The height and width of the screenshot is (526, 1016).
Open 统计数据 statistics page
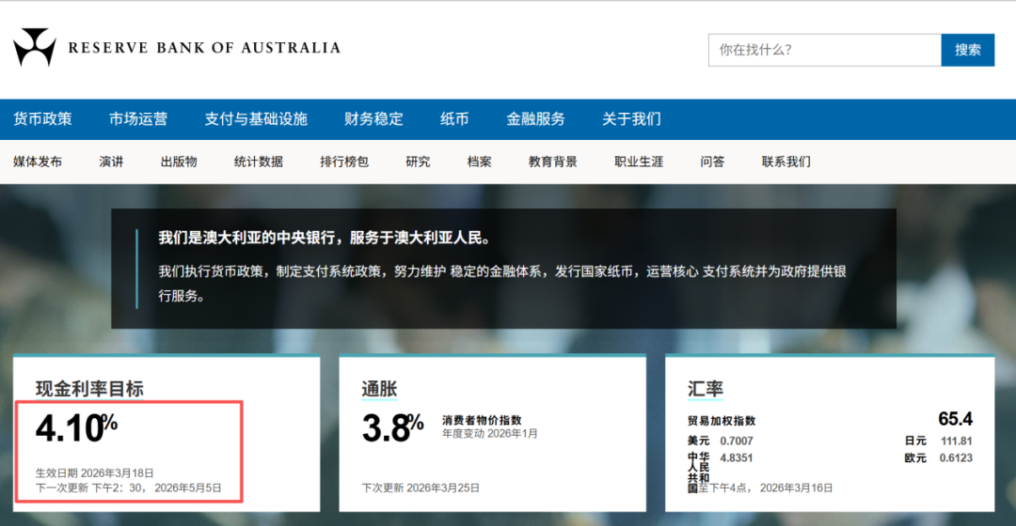pos(259,162)
